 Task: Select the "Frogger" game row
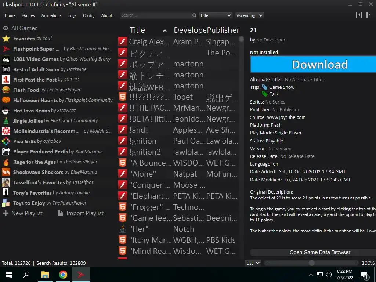click(x=178, y=207)
